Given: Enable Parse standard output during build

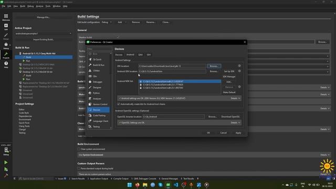Looking at the screenshot, I should point(79,169).
